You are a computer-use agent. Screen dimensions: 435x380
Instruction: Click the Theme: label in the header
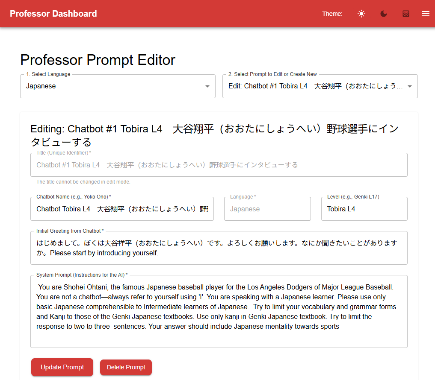coord(332,14)
